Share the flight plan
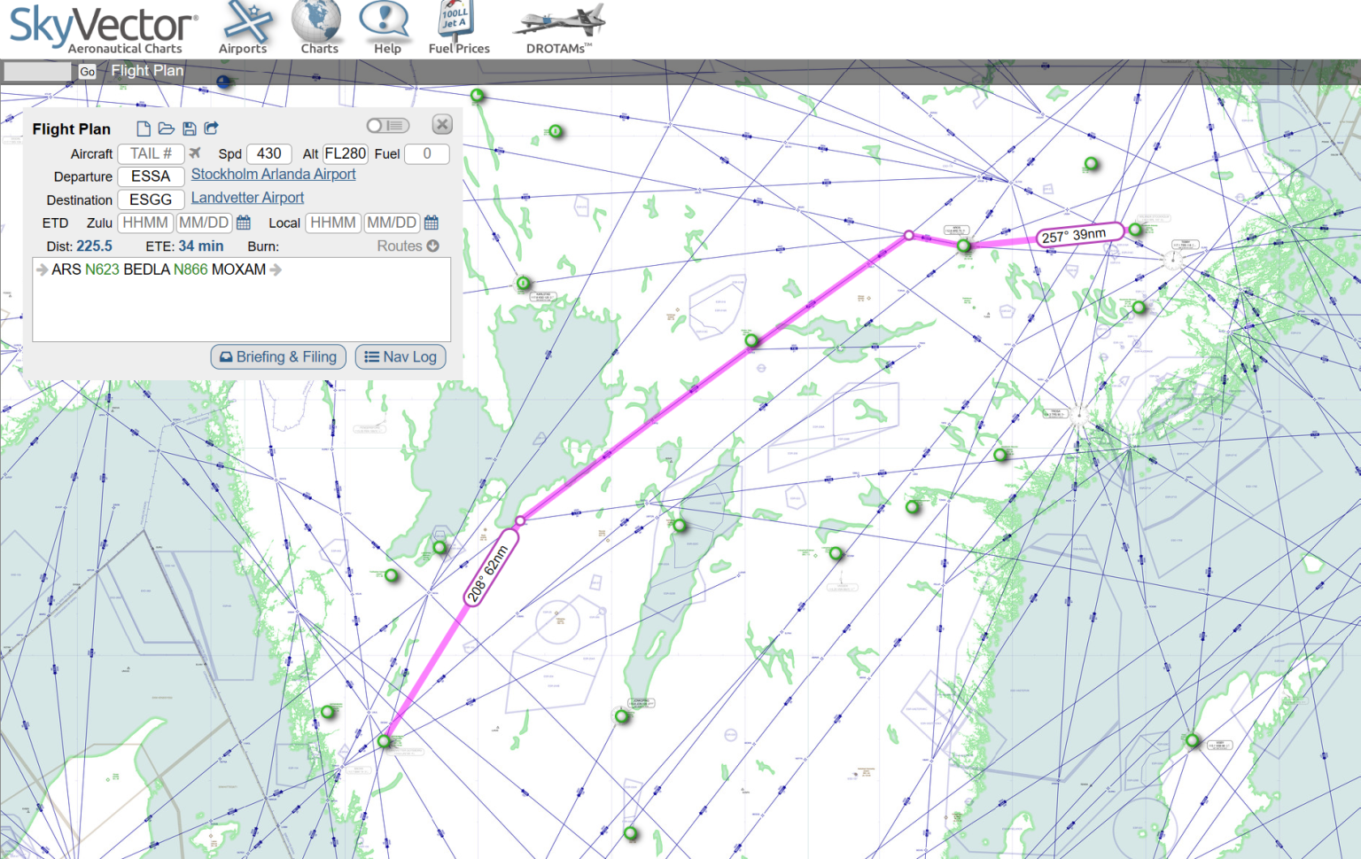Viewport: 1361px width, 859px height. tap(211, 128)
